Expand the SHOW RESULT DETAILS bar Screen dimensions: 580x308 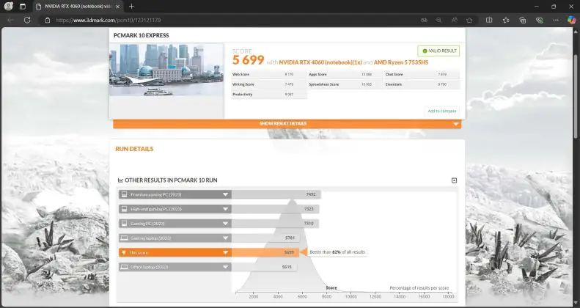click(287, 124)
